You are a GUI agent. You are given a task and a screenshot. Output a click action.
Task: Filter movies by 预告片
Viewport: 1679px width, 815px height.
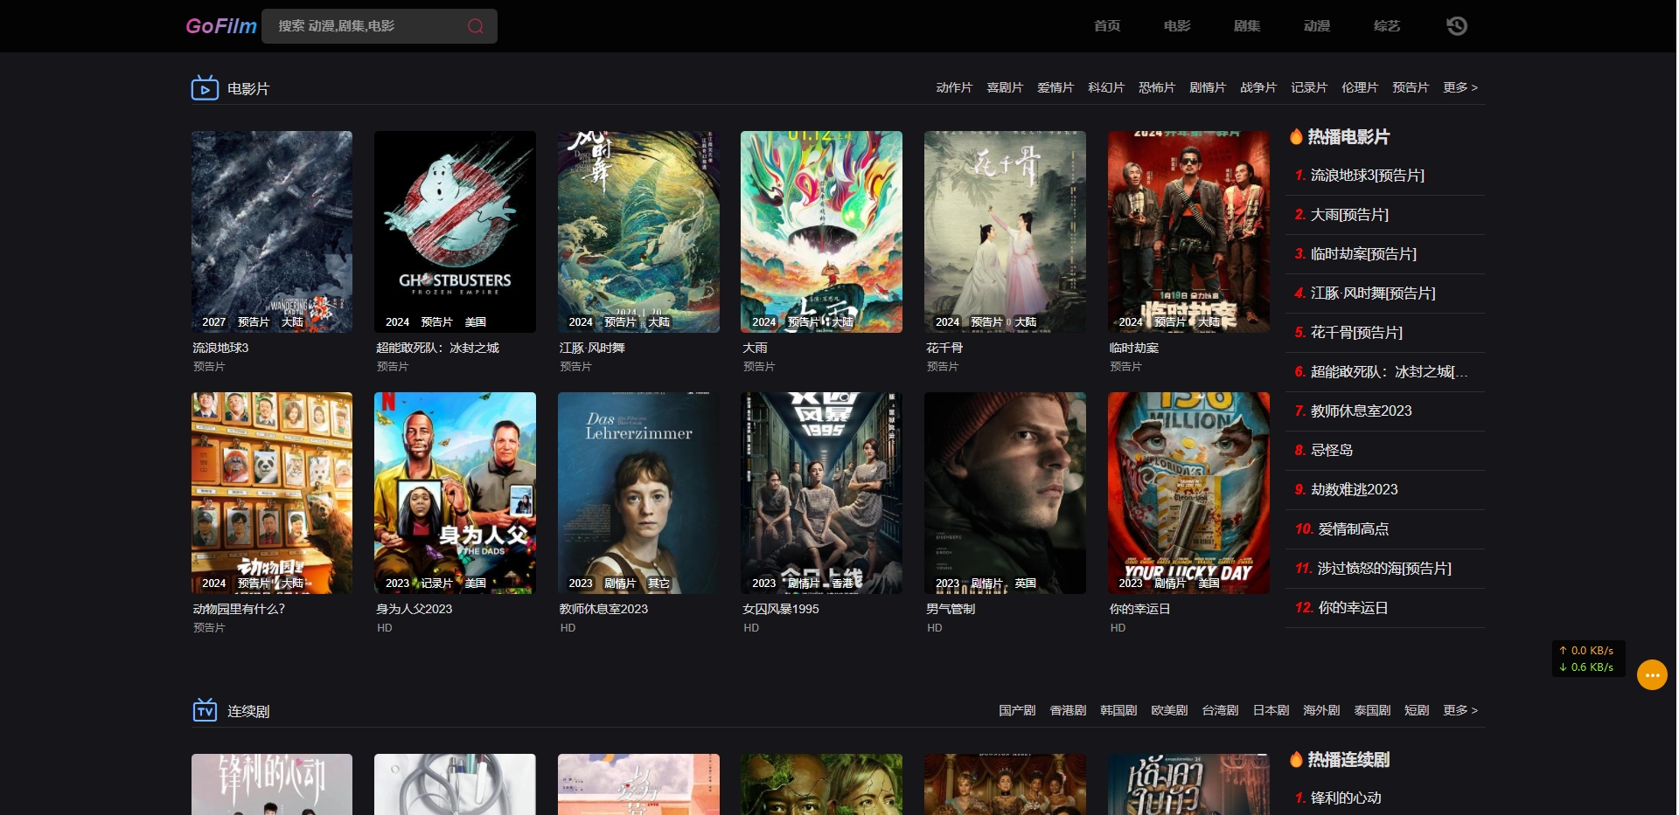point(1411,87)
